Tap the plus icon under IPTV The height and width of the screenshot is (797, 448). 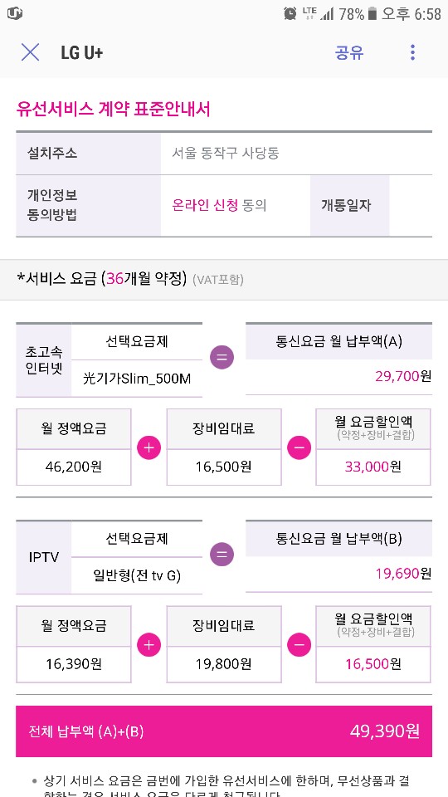click(x=149, y=644)
